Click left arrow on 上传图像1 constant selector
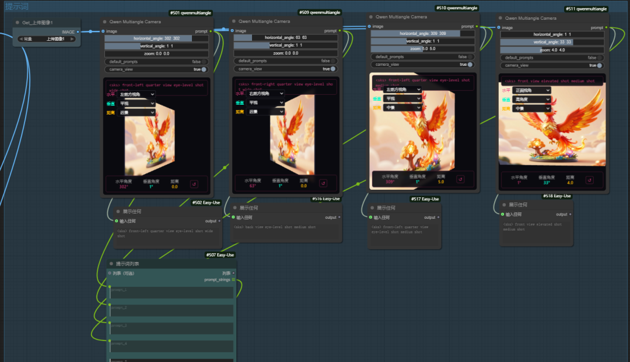The image size is (630, 362). tap(21, 39)
